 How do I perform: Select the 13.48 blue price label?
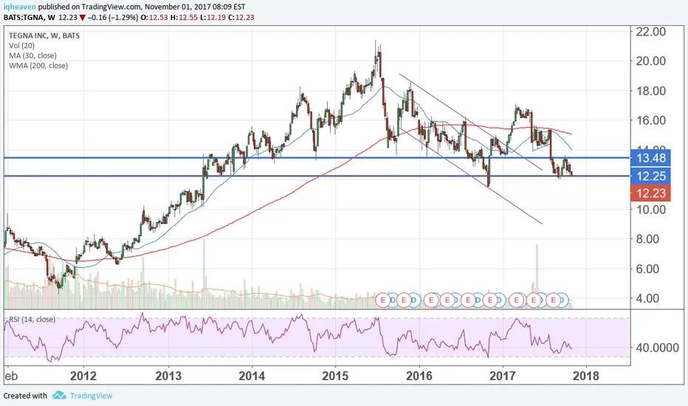coord(650,158)
